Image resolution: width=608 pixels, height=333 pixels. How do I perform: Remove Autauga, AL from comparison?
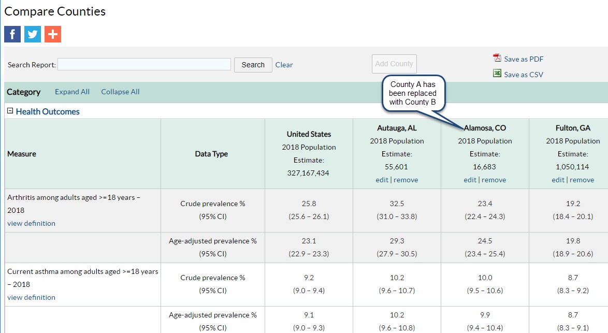(x=406, y=180)
